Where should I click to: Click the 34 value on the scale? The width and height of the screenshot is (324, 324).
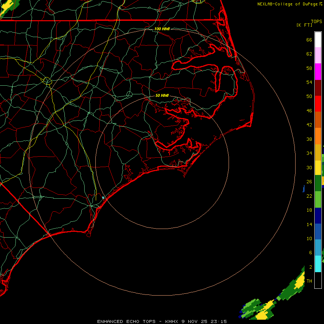(x=309, y=153)
